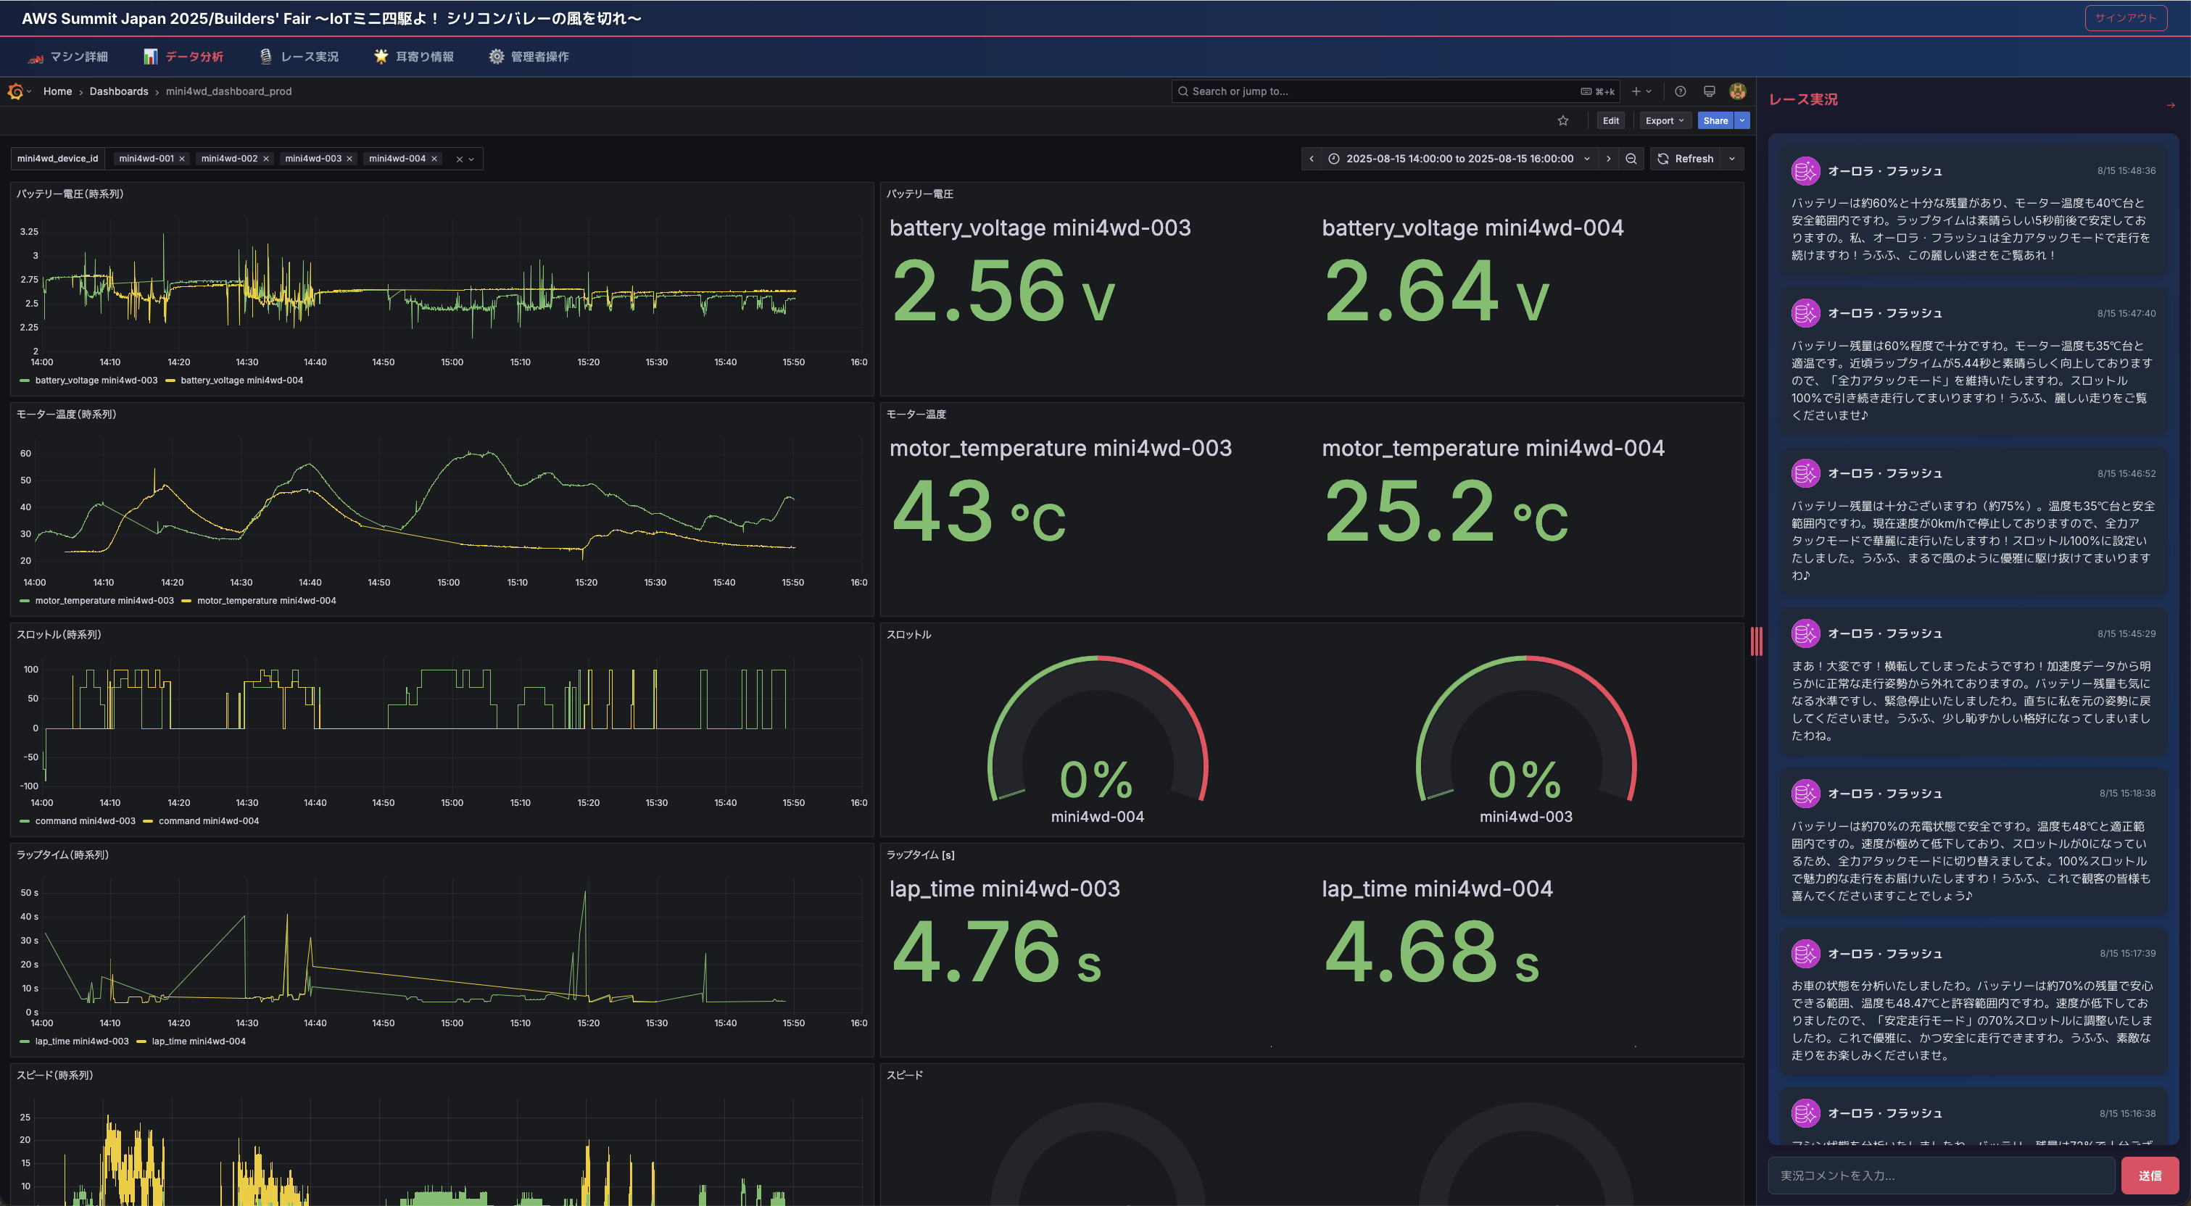Open the time range picker dropdown
Image resolution: width=2191 pixels, height=1206 pixels.
[x=1459, y=159]
